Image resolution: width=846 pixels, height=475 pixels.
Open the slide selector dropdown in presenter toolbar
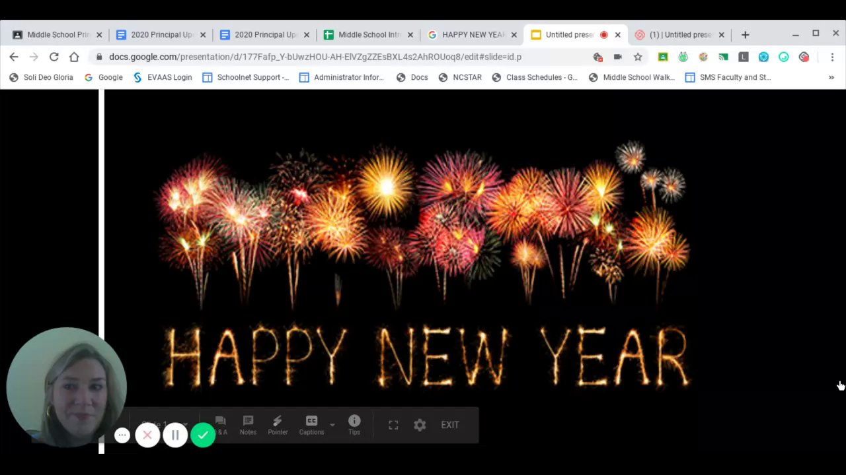(x=166, y=425)
